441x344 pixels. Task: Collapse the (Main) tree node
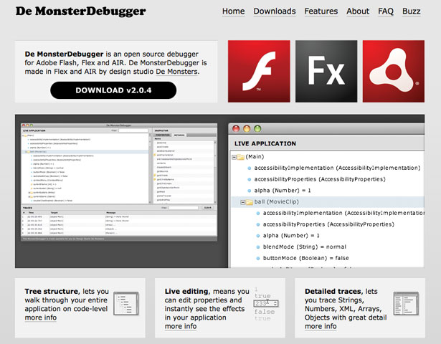[234, 157]
